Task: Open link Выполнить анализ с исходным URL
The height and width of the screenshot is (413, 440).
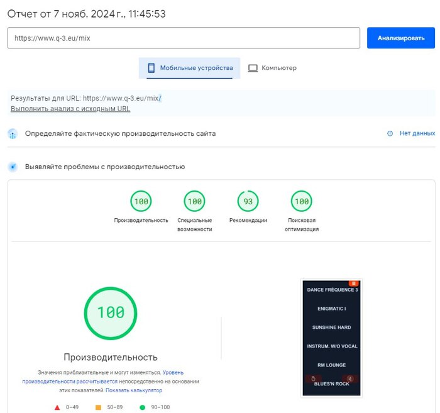Action: pyautogui.click(x=70, y=109)
